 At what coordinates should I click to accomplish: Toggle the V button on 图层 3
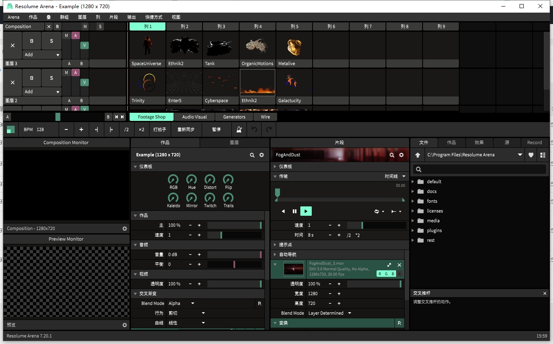coord(84,45)
